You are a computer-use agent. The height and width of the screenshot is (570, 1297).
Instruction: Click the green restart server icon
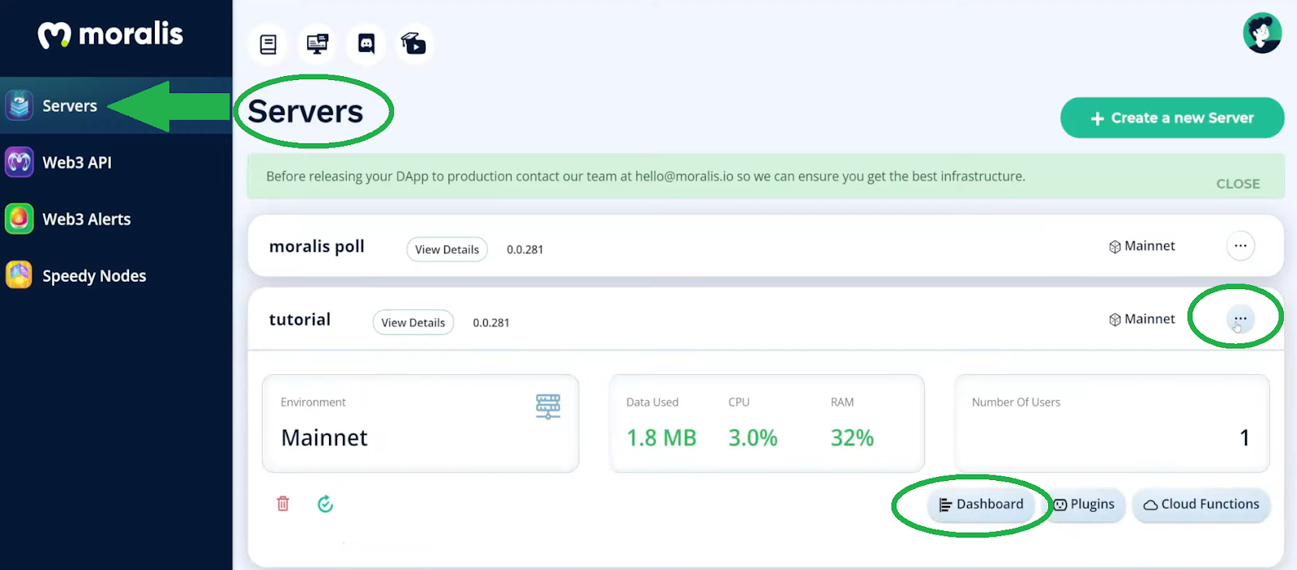coord(325,504)
